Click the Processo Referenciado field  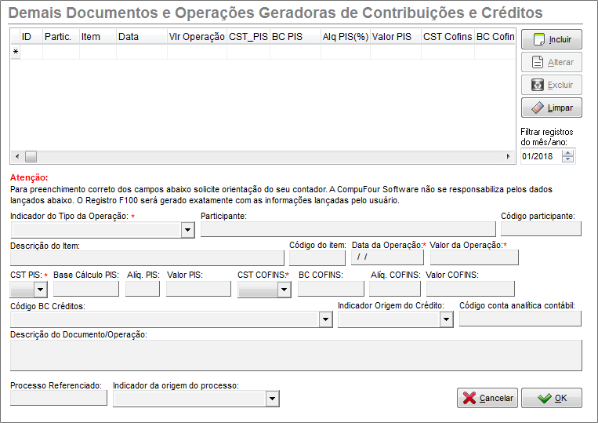pos(59,399)
